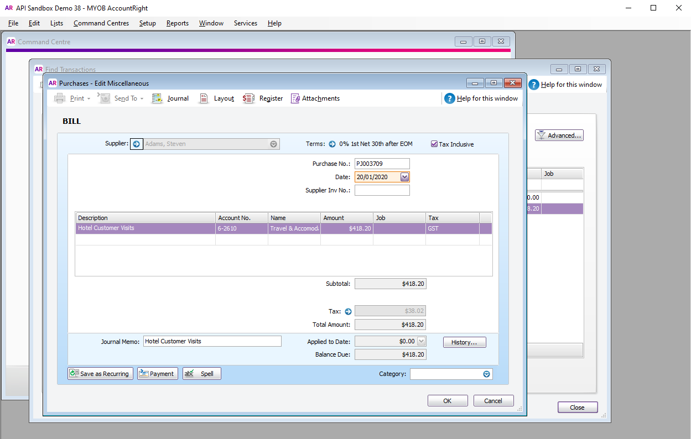Viewport: 691px width, 439px height.
Task: Select the GST tax cell
Action: pyautogui.click(x=452, y=228)
